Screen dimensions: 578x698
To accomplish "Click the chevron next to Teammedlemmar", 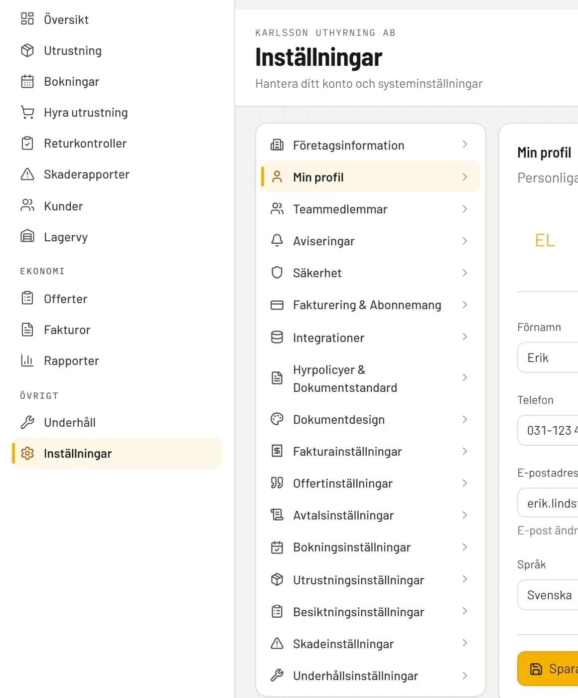I will click(464, 209).
